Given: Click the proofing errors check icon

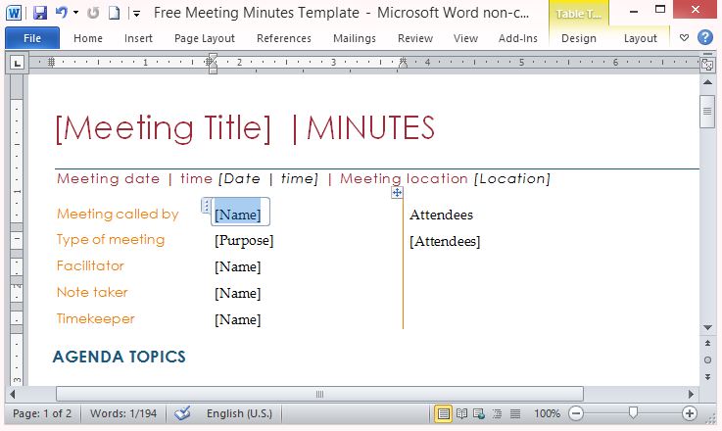Looking at the screenshot, I should (x=182, y=413).
